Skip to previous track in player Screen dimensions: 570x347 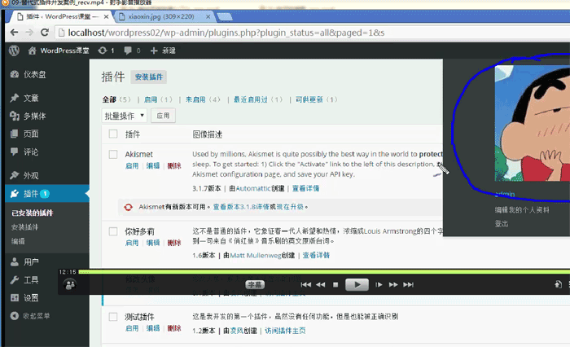[305, 285]
